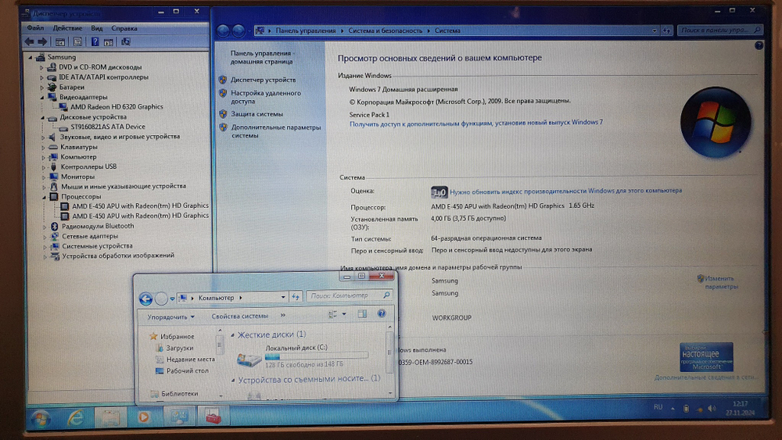Image resolution: width=782 pixels, height=440 pixels.
Task: Expand the Батареи device category
Action: (x=43, y=88)
